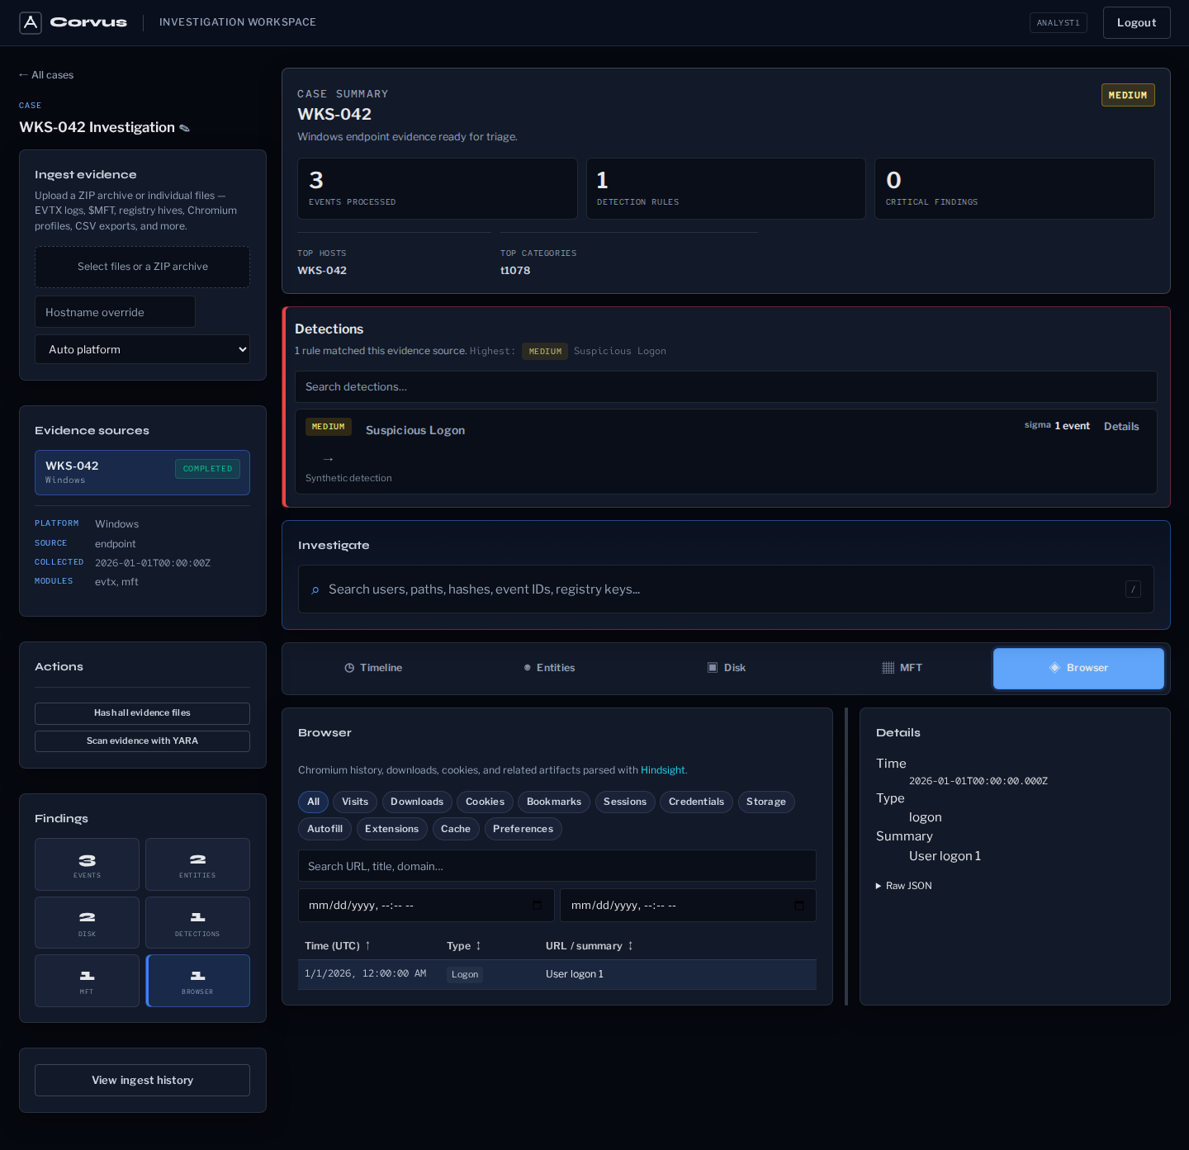Switch to the Disk tab
Viewport: 1189px width, 1150px height.
[x=727, y=668]
